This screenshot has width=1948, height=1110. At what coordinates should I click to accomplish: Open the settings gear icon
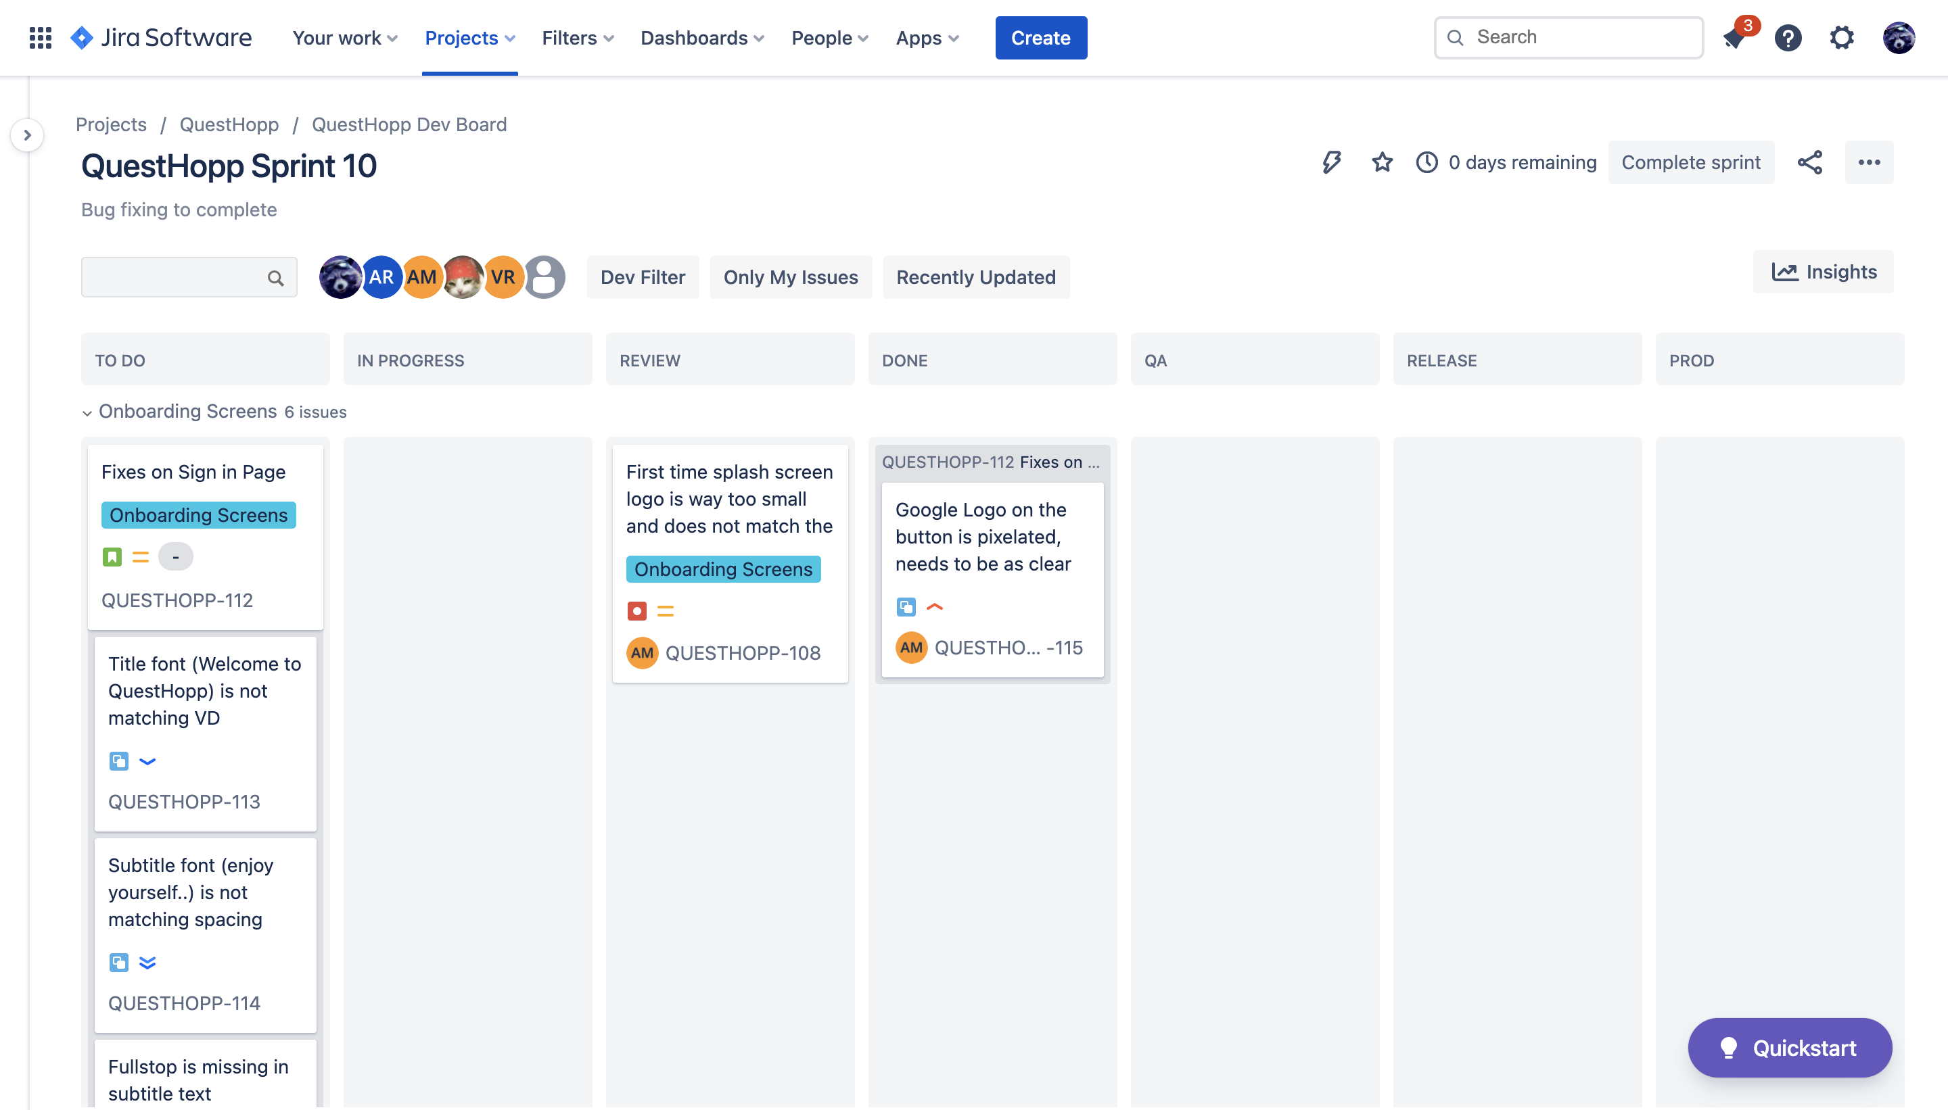coord(1841,37)
